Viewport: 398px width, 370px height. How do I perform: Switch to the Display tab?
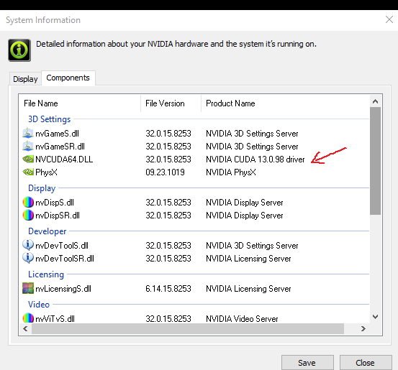point(25,79)
